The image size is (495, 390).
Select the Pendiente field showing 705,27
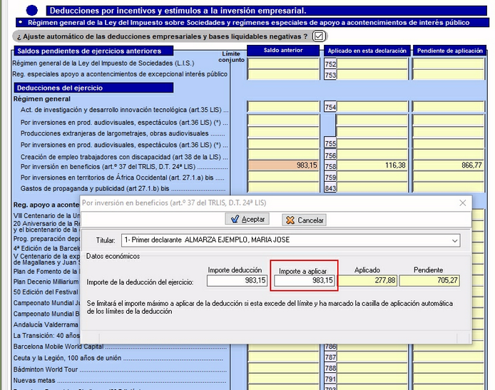click(429, 280)
